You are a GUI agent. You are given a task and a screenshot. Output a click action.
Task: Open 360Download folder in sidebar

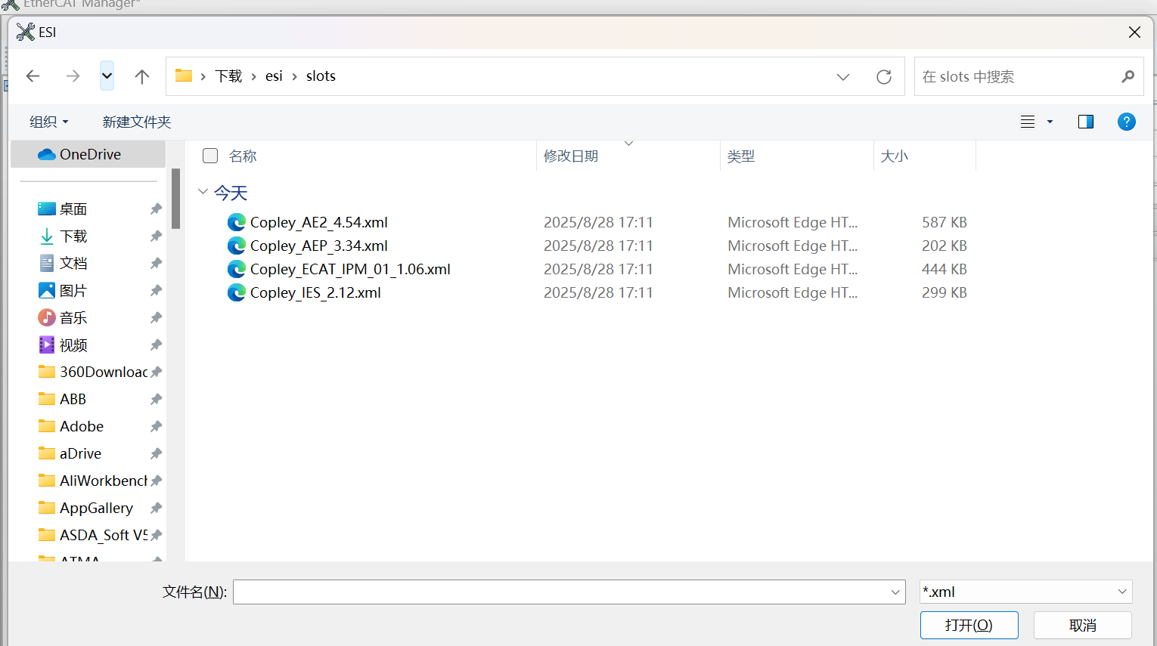tap(92, 372)
